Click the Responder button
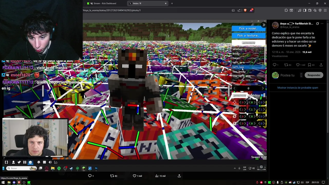 tap(314, 75)
